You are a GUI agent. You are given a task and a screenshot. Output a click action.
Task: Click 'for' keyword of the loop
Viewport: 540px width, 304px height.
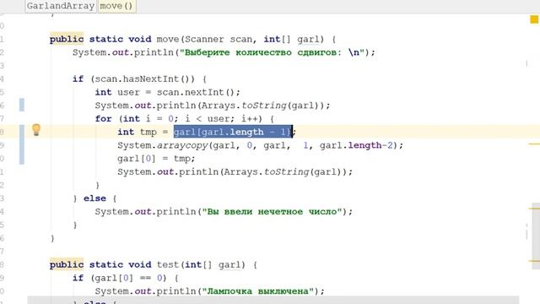point(103,119)
